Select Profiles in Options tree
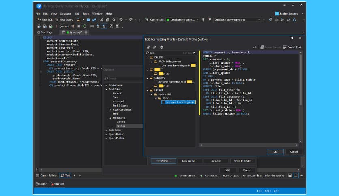 pos(121,126)
